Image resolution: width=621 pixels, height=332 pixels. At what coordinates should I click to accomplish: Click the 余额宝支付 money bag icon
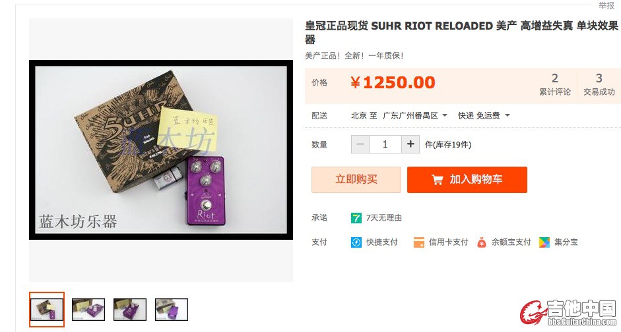tap(482, 242)
